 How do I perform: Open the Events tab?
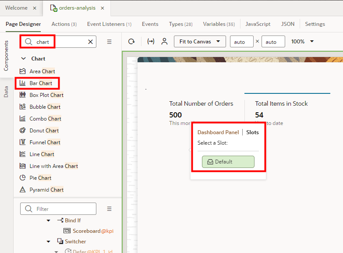pos(150,24)
